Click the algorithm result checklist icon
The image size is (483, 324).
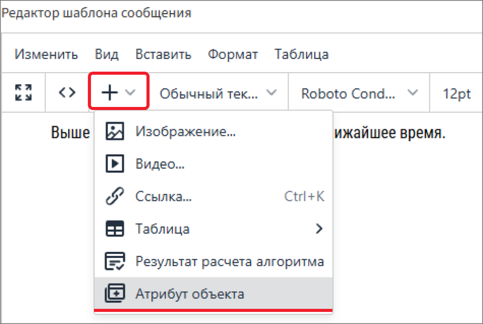(x=115, y=261)
